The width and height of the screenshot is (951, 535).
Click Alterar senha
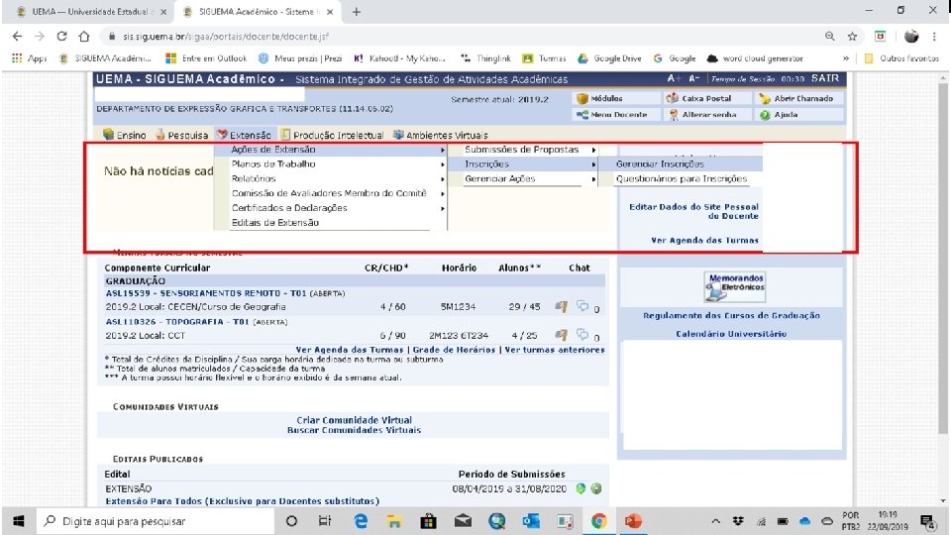(x=702, y=115)
